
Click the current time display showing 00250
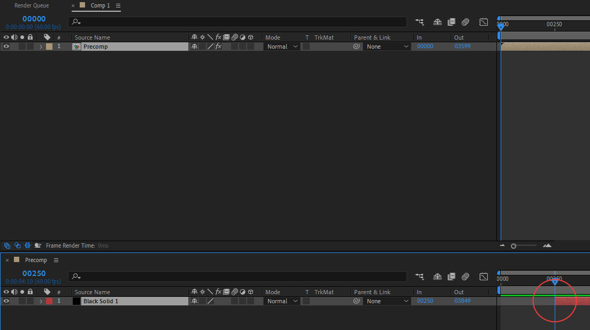tap(34, 273)
